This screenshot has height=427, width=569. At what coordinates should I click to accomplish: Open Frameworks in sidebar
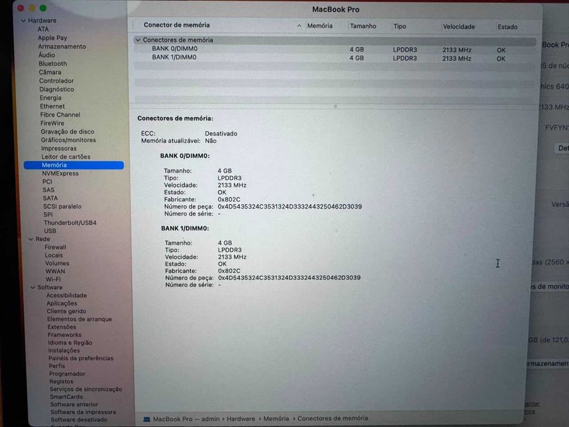[64, 335]
